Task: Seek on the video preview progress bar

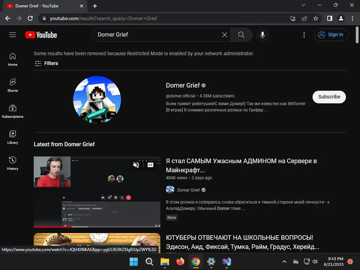Action: pyautogui.click(x=97, y=227)
